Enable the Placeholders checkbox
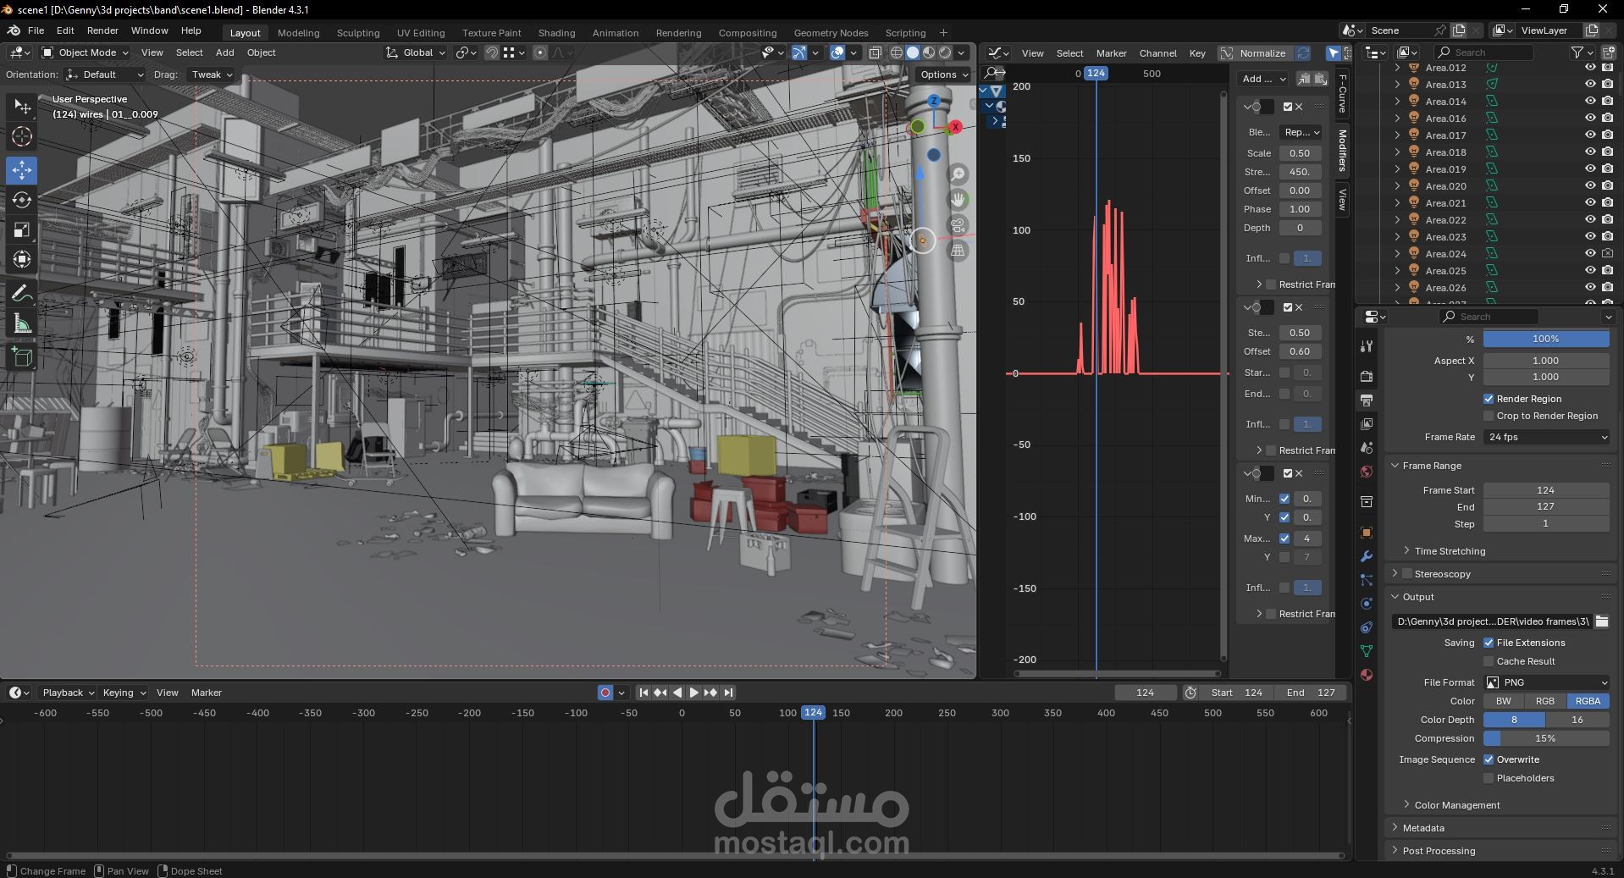 1489,778
